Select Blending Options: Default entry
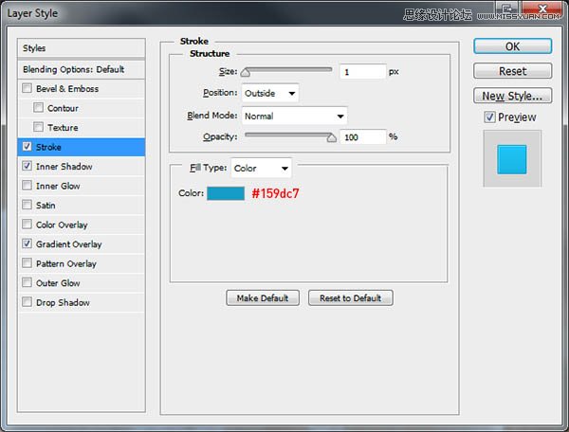 (x=82, y=69)
